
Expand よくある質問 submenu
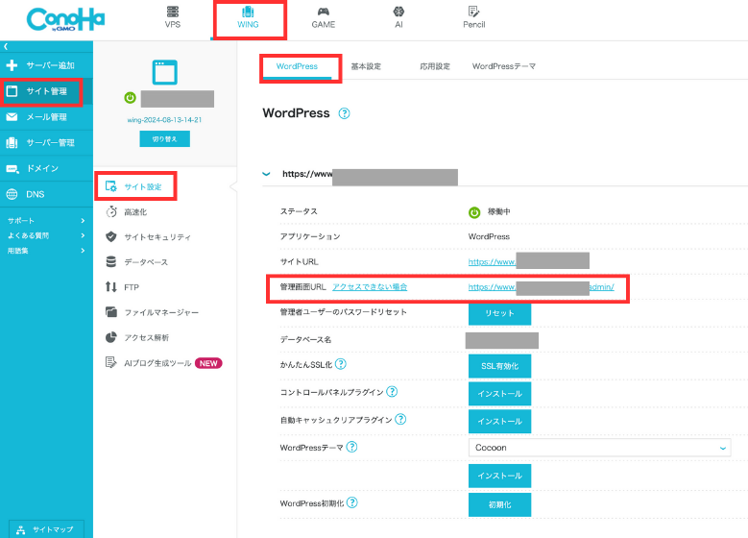[46, 235]
